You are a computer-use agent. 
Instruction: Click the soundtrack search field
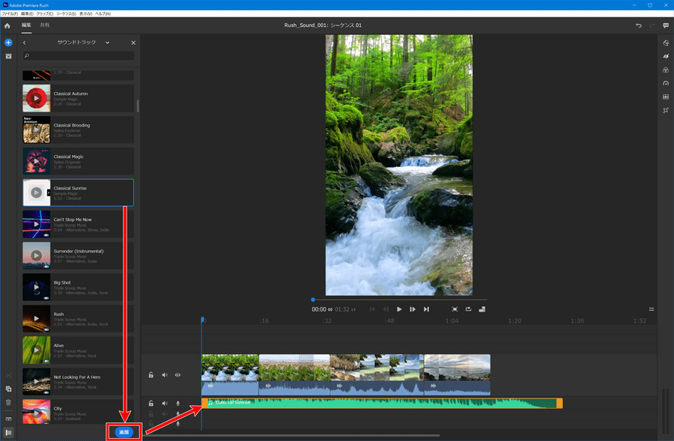[x=79, y=56]
